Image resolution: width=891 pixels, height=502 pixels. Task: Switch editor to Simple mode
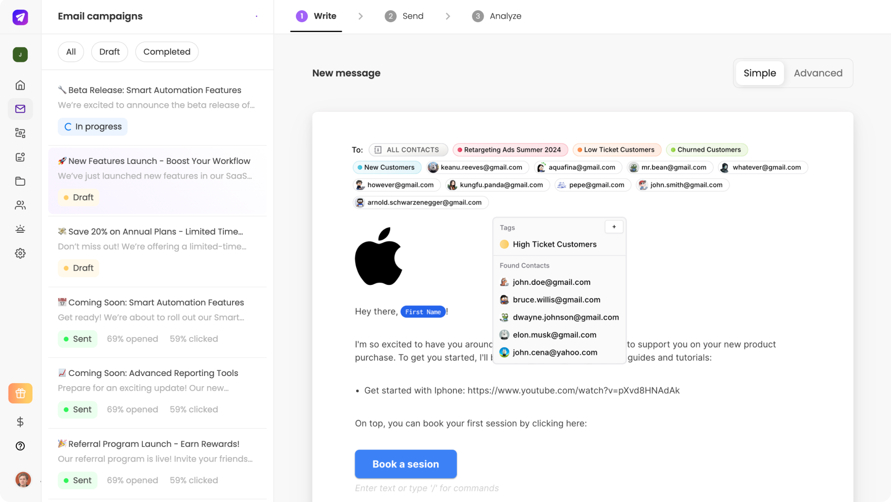pos(759,73)
